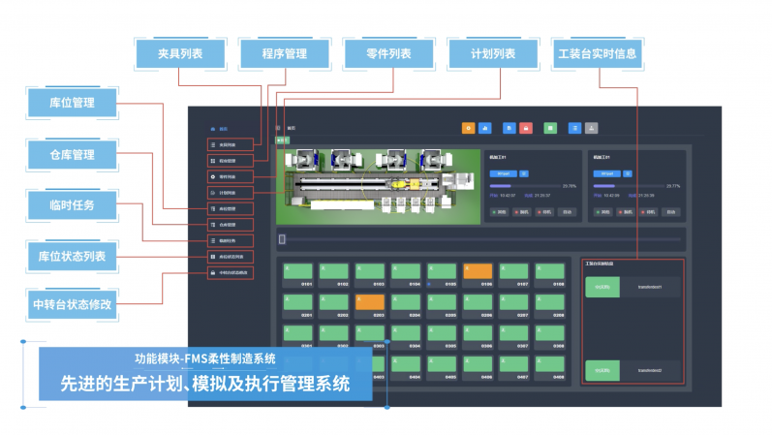Click the slider handle below the 3D view

[x=282, y=238]
